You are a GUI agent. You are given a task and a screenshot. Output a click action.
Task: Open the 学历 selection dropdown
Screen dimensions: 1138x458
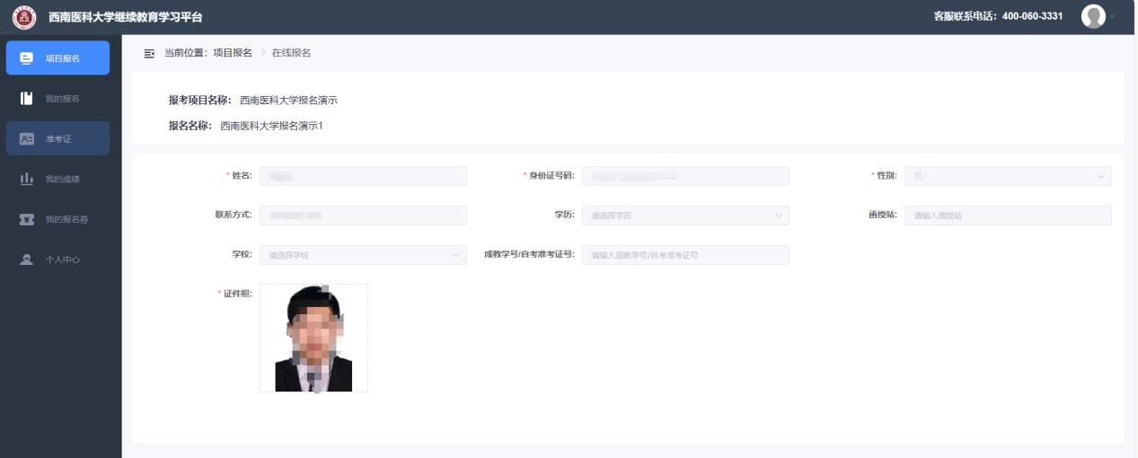(684, 216)
